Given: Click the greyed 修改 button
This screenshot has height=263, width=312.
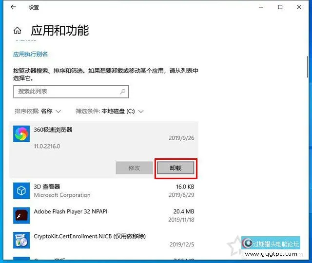Looking at the screenshot, I should 134,168.
